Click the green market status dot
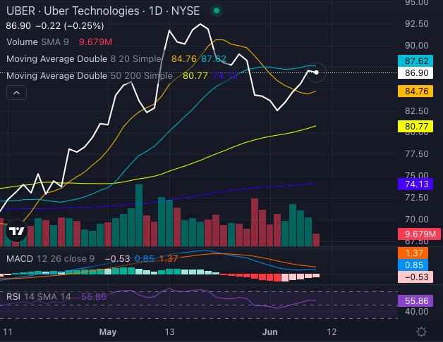Viewport: 443px width, 342px height. click(217, 11)
